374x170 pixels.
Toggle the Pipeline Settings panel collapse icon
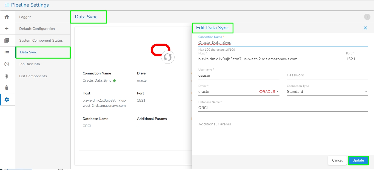(x=7, y=5)
